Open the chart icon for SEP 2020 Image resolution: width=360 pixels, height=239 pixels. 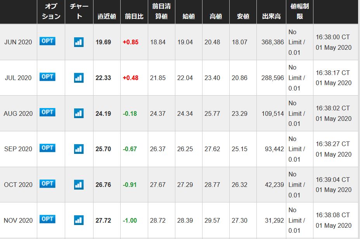tap(79, 149)
